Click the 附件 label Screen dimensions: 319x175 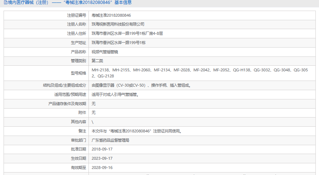pos(82,113)
